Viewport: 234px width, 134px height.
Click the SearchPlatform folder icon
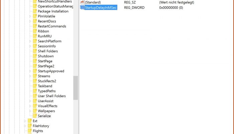tap(35, 41)
